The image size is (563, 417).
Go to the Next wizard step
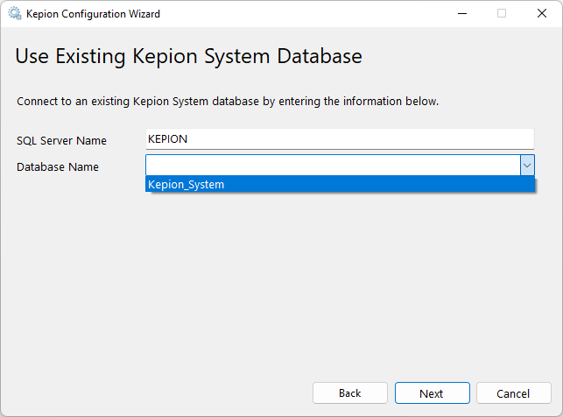[433, 393]
